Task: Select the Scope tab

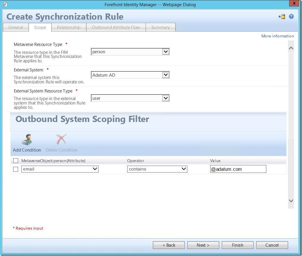Action: pyautogui.click(x=40, y=28)
